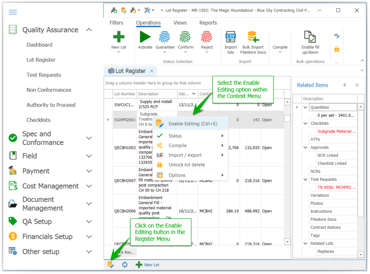
Task: Switch to the Reports tab
Action: pos(208,23)
